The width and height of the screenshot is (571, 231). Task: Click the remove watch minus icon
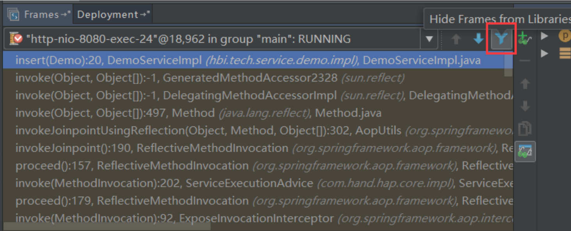point(525,61)
